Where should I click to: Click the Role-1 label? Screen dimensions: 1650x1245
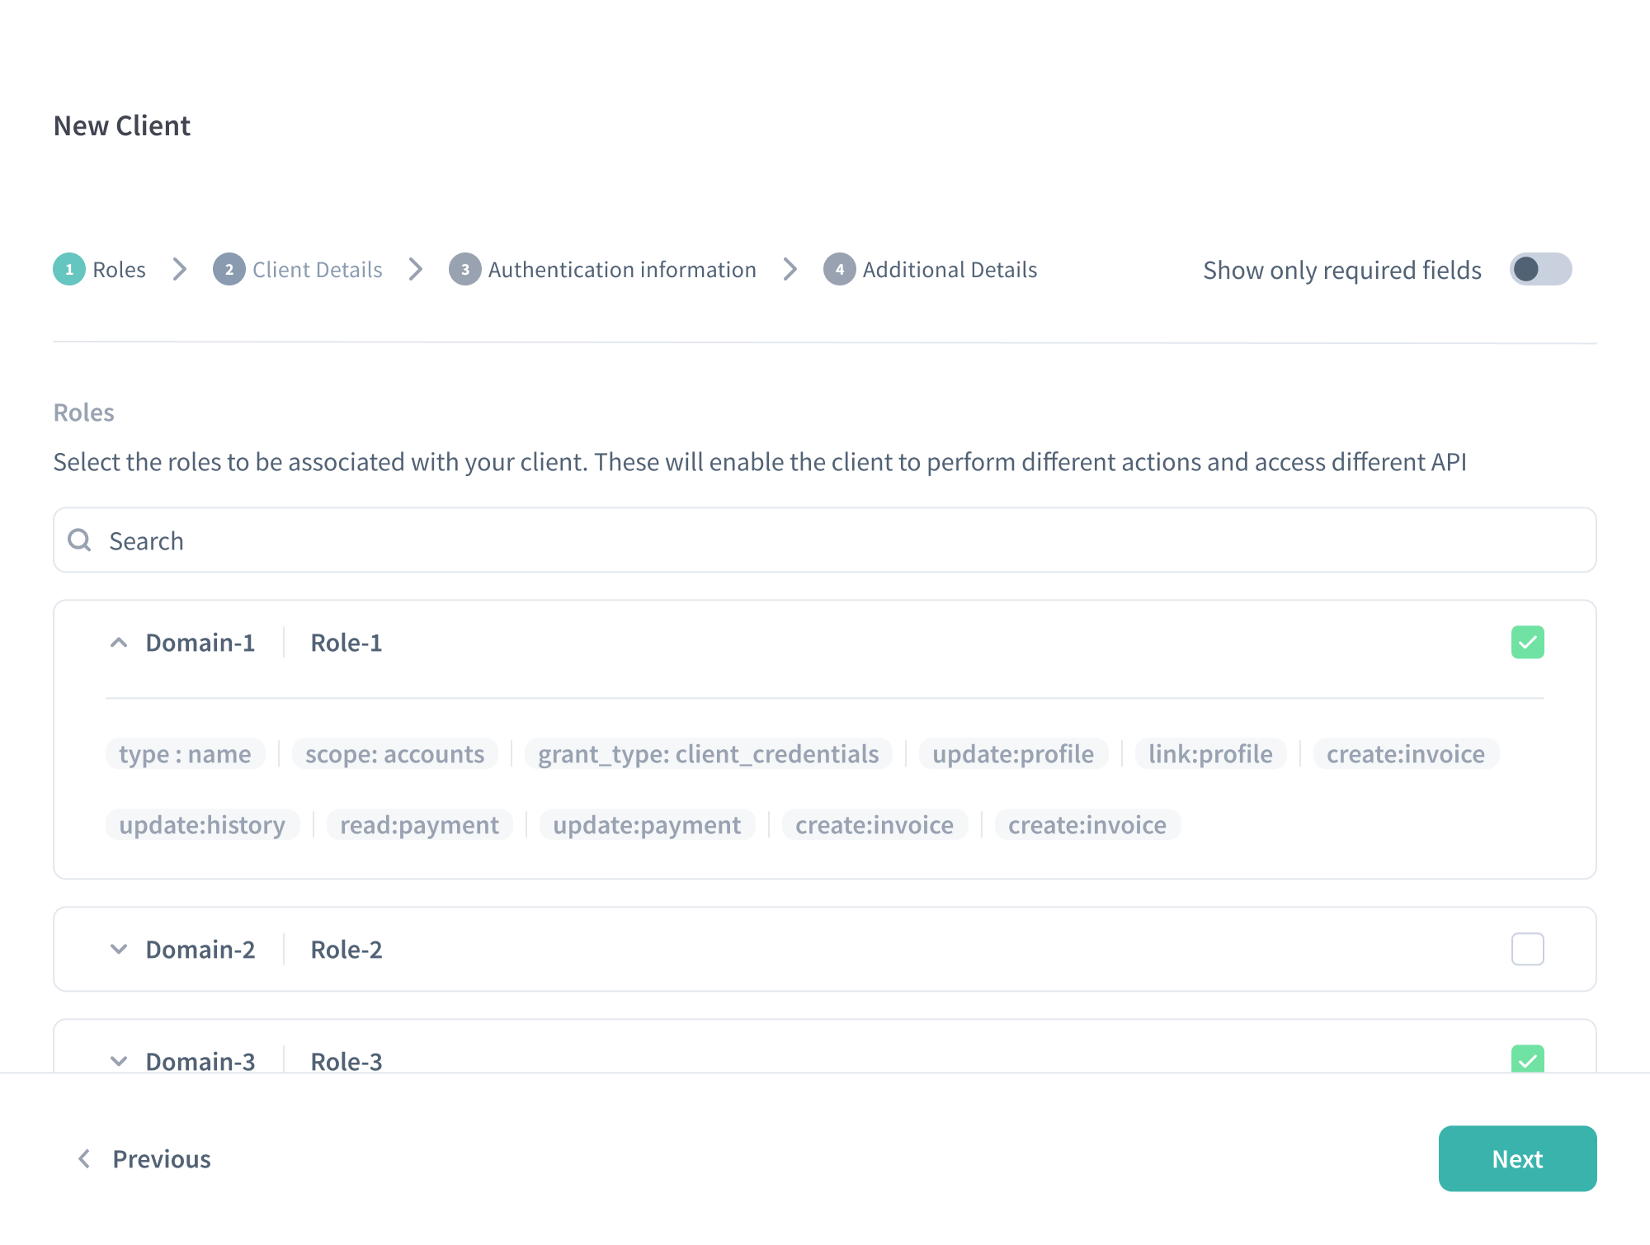pos(346,643)
